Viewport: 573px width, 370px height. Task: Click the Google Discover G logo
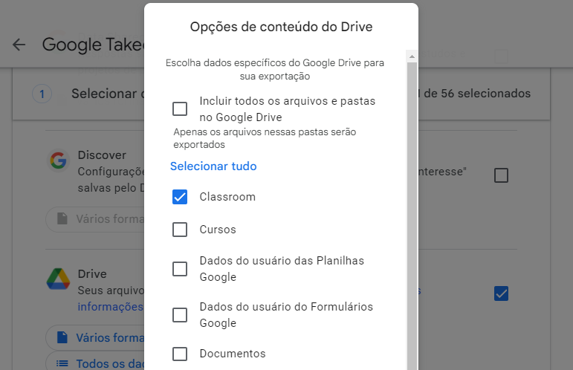(58, 160)
